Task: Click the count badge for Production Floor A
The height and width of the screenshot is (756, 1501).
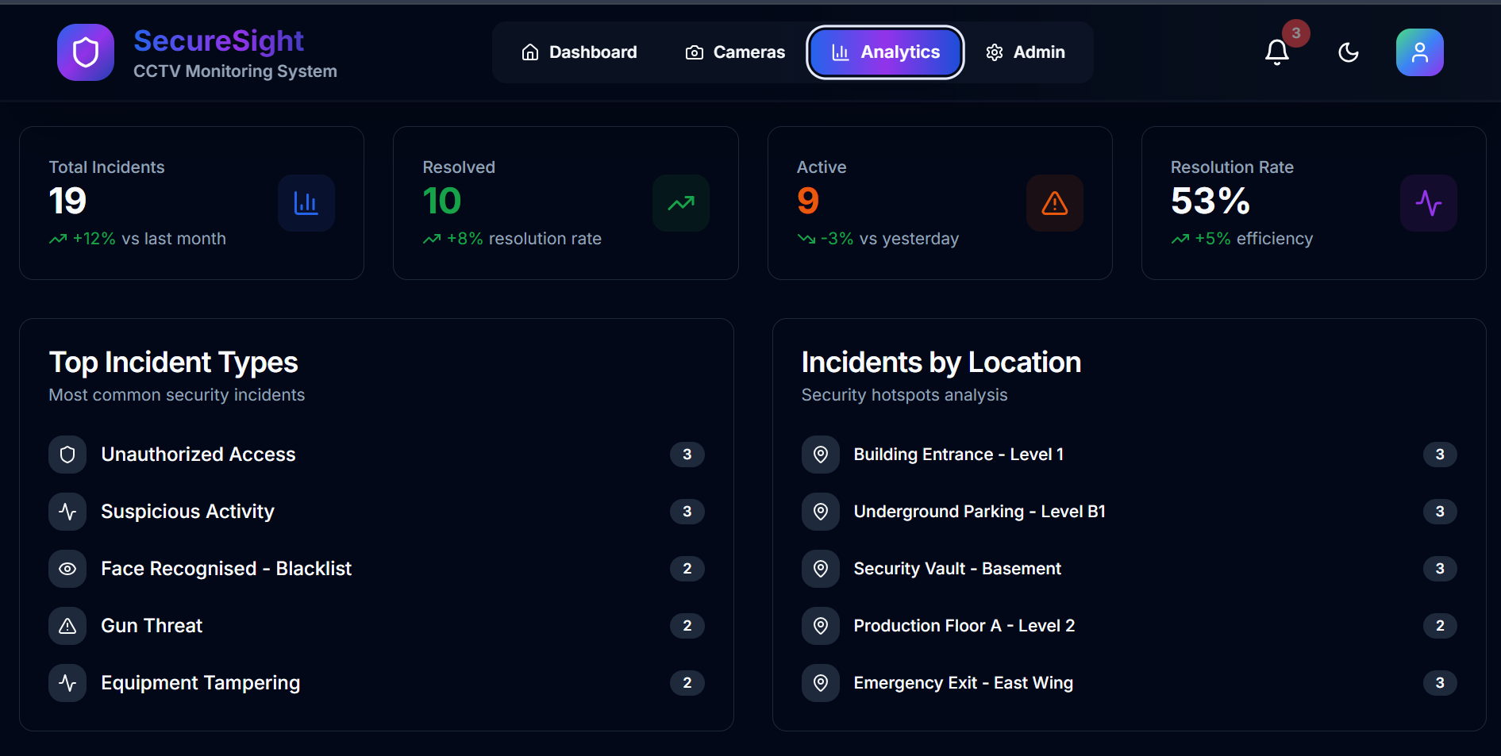Action: coord(1440,626)
